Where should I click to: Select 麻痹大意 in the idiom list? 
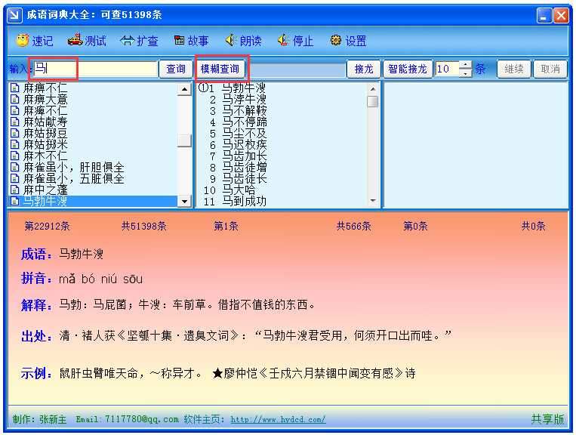(45, 99)
